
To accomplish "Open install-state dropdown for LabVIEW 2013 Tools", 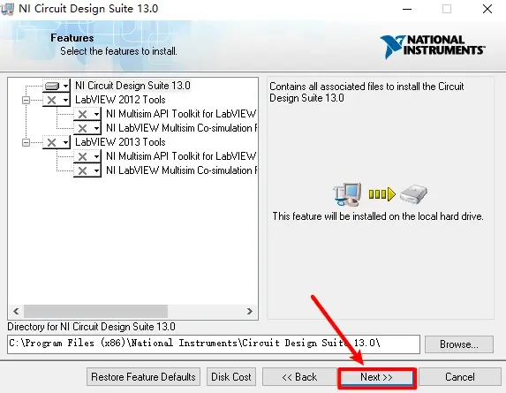I will point(57,142).
